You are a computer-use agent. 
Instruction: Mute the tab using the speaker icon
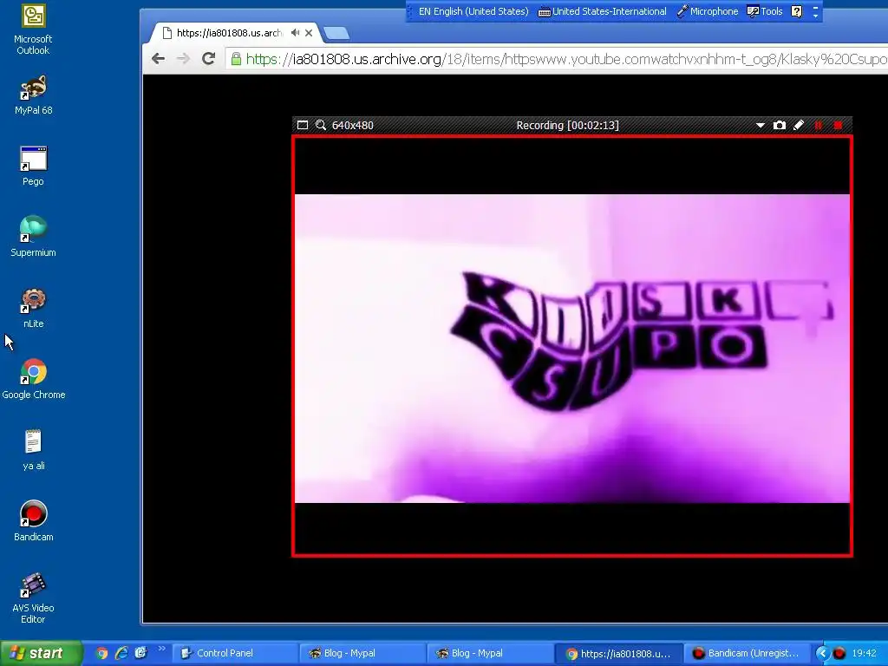click(295, 33)
